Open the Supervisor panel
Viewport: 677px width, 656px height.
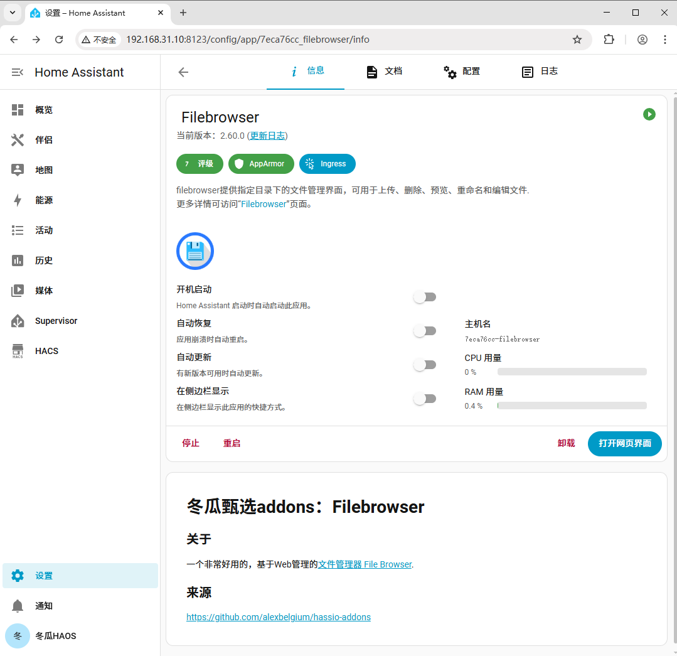(x=80, y=321)
